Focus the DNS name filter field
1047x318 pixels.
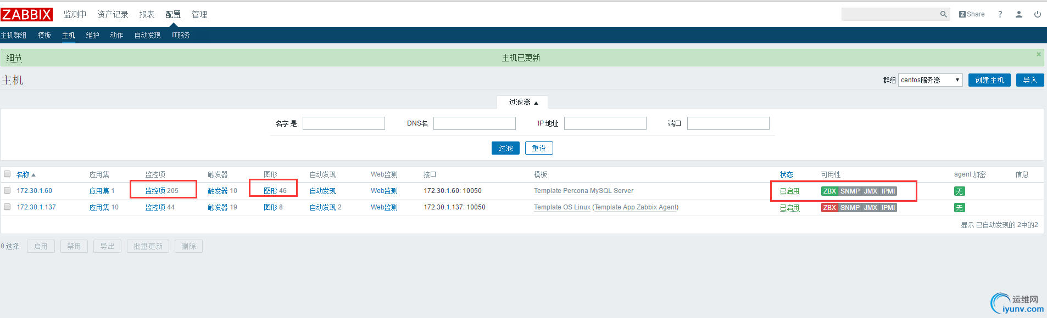click(475, 123)
